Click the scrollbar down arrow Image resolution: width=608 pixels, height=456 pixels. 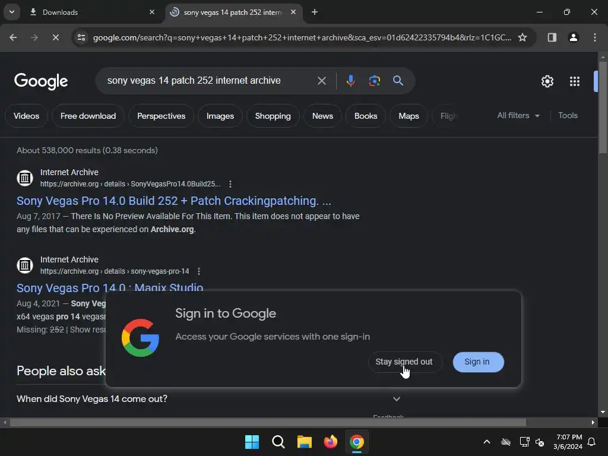click(603, 412)
